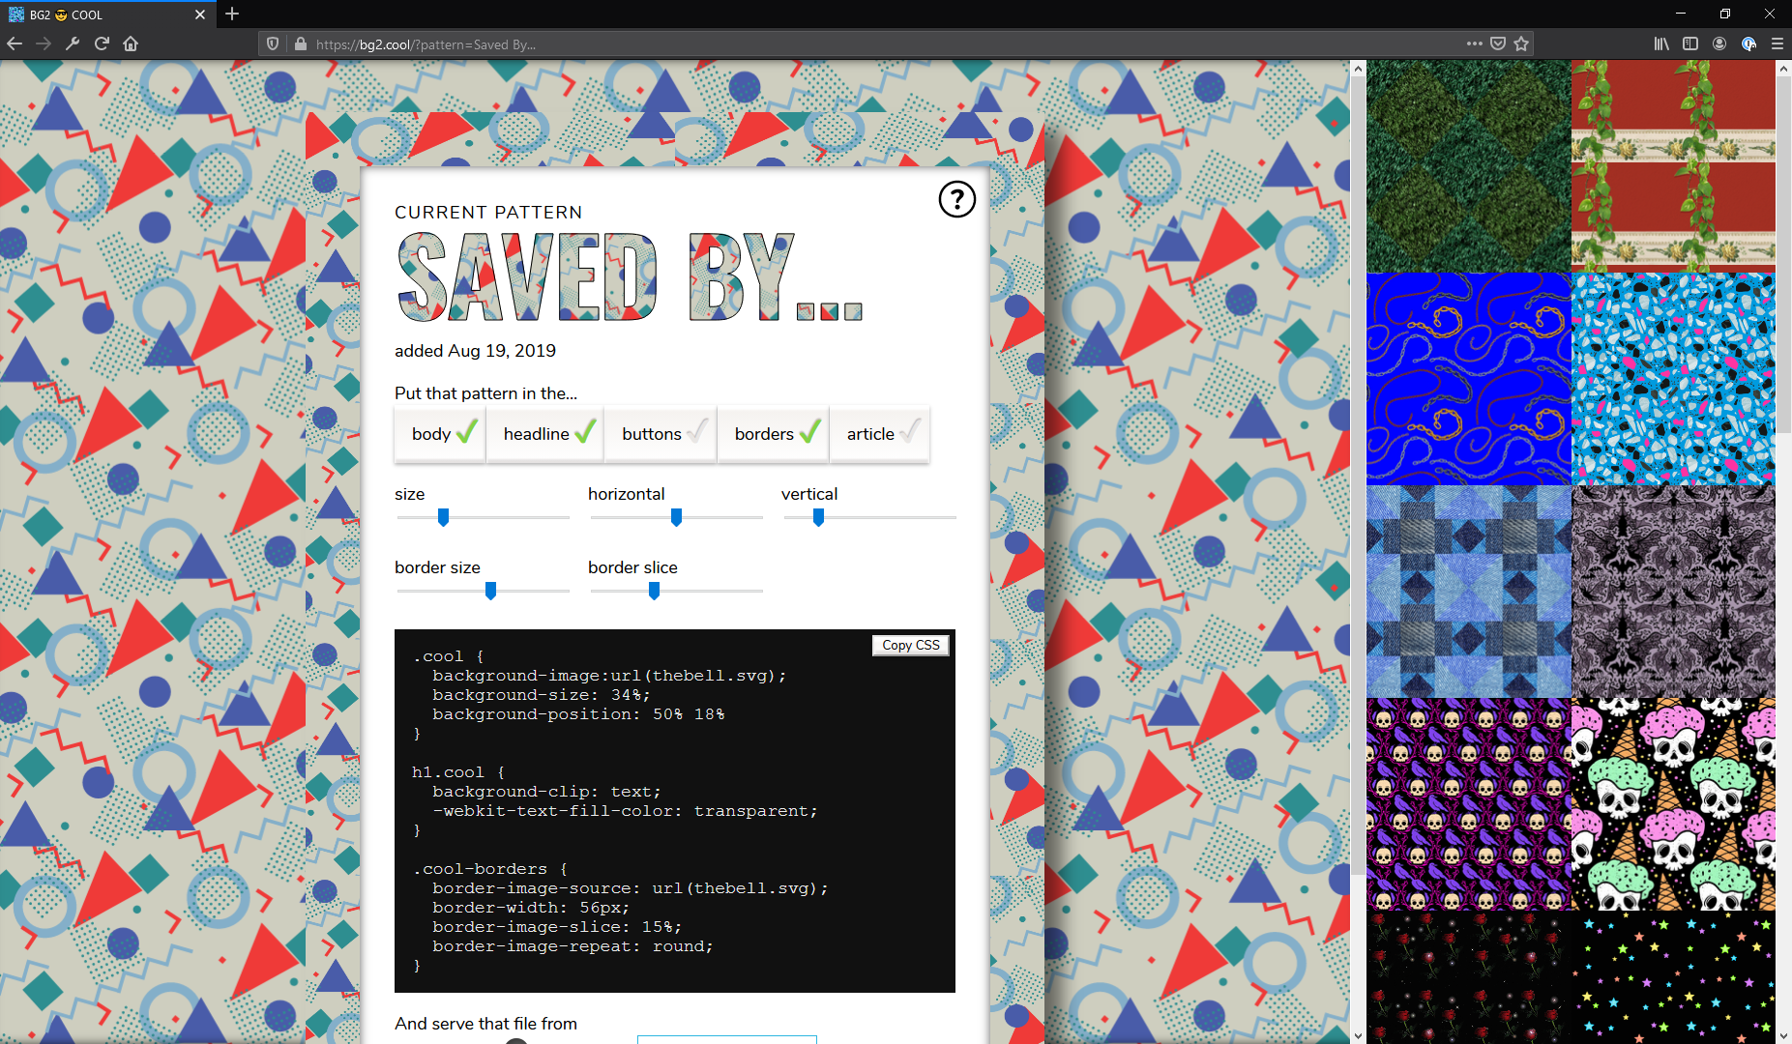
Task: Bookmark this page with the star
Action: click(x=1521, y=43)
